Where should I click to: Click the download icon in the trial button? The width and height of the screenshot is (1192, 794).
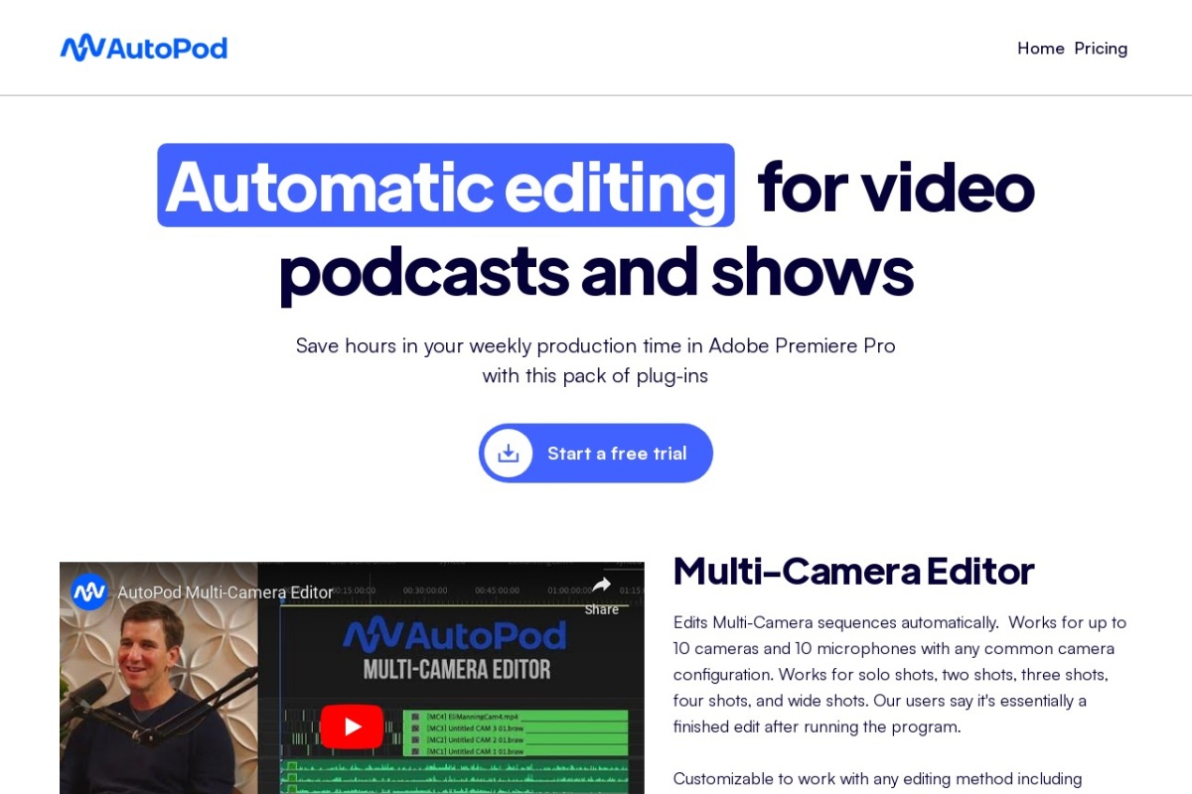509,454
